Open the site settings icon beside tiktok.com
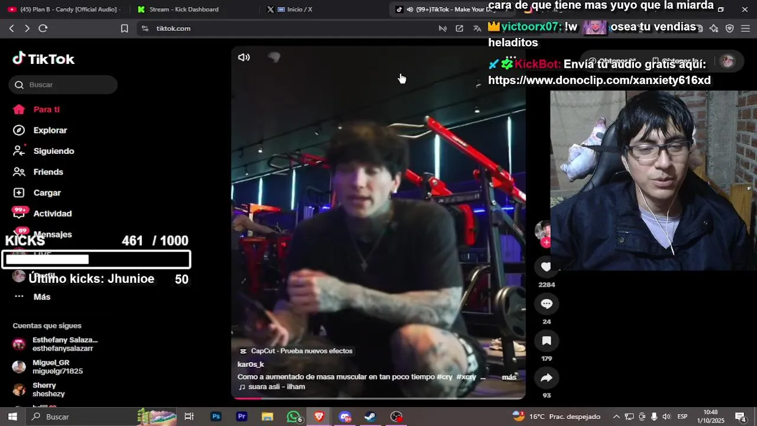This screenshot has height=426, width=757. click(x=145, y=28)
